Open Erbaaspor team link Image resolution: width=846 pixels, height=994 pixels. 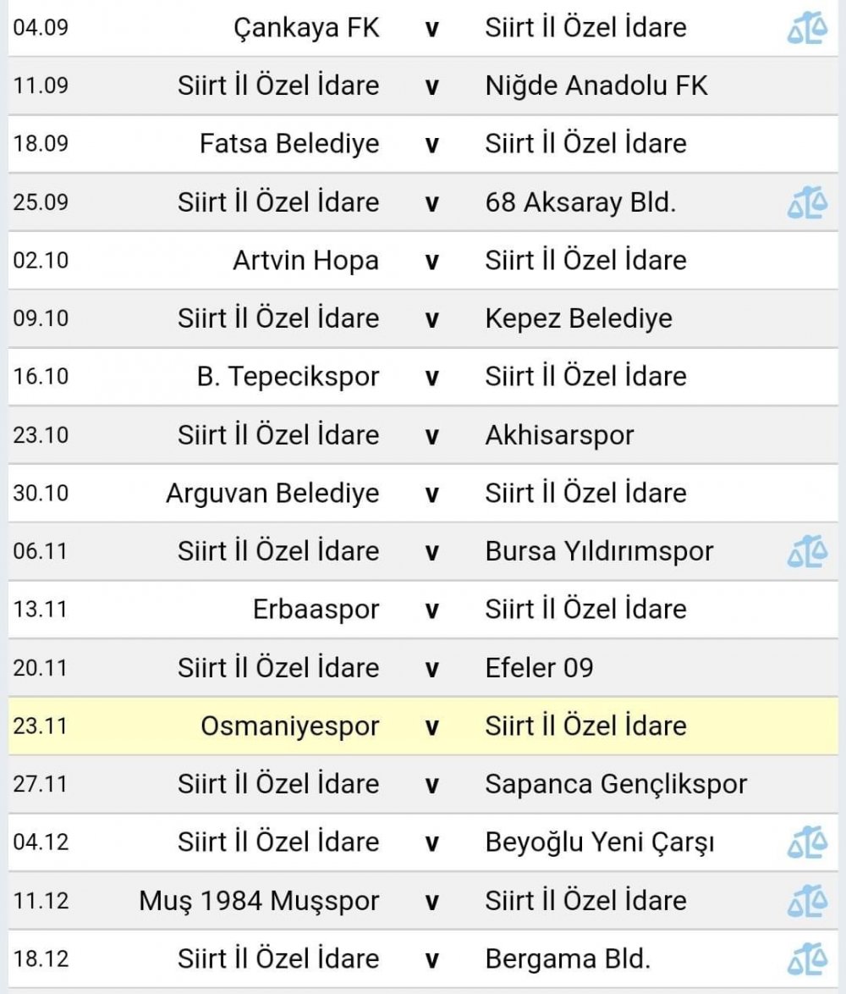click(x=316, y=610)
